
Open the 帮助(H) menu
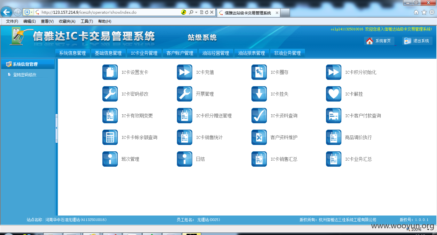coord(105,21)
